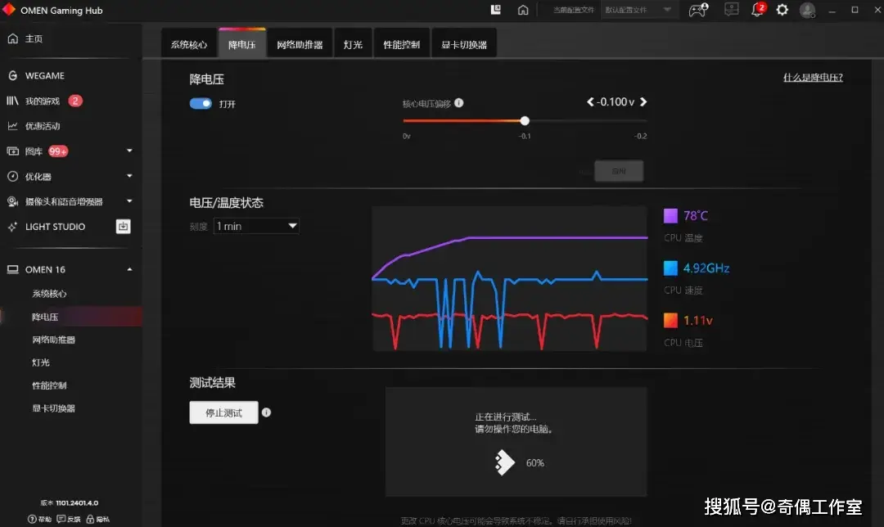This screenshot has height=527, width=884.
Task: Decrease voltage offset with left arrow
Action: (x=590, y=102)
